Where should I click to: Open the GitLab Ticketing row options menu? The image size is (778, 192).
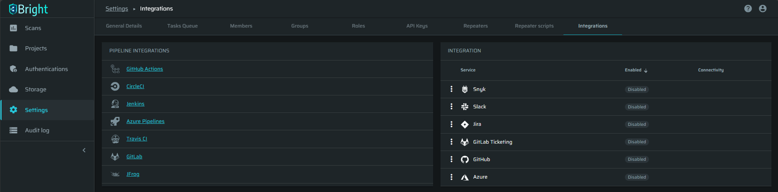[x=451, y=142]
